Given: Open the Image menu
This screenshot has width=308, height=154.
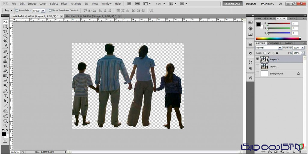Looking at the screenshot, I should click(32, 3).
